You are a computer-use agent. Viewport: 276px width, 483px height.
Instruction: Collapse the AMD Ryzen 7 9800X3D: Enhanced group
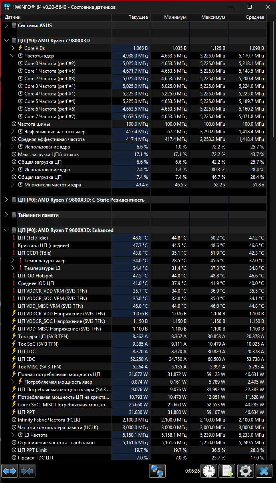click(x=6, y=230)
